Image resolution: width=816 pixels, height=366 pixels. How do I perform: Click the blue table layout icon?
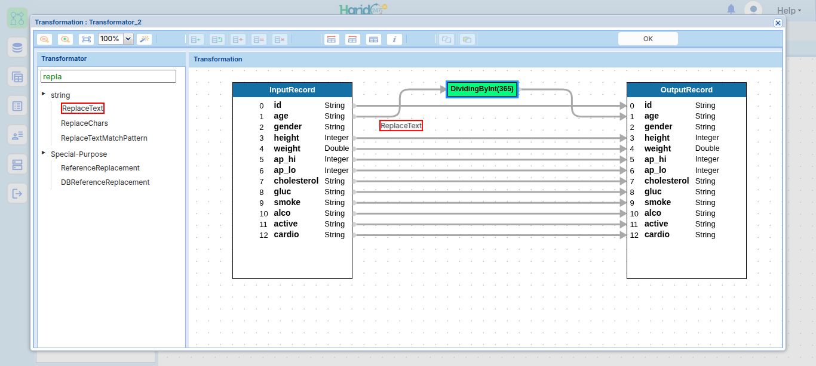373,39
